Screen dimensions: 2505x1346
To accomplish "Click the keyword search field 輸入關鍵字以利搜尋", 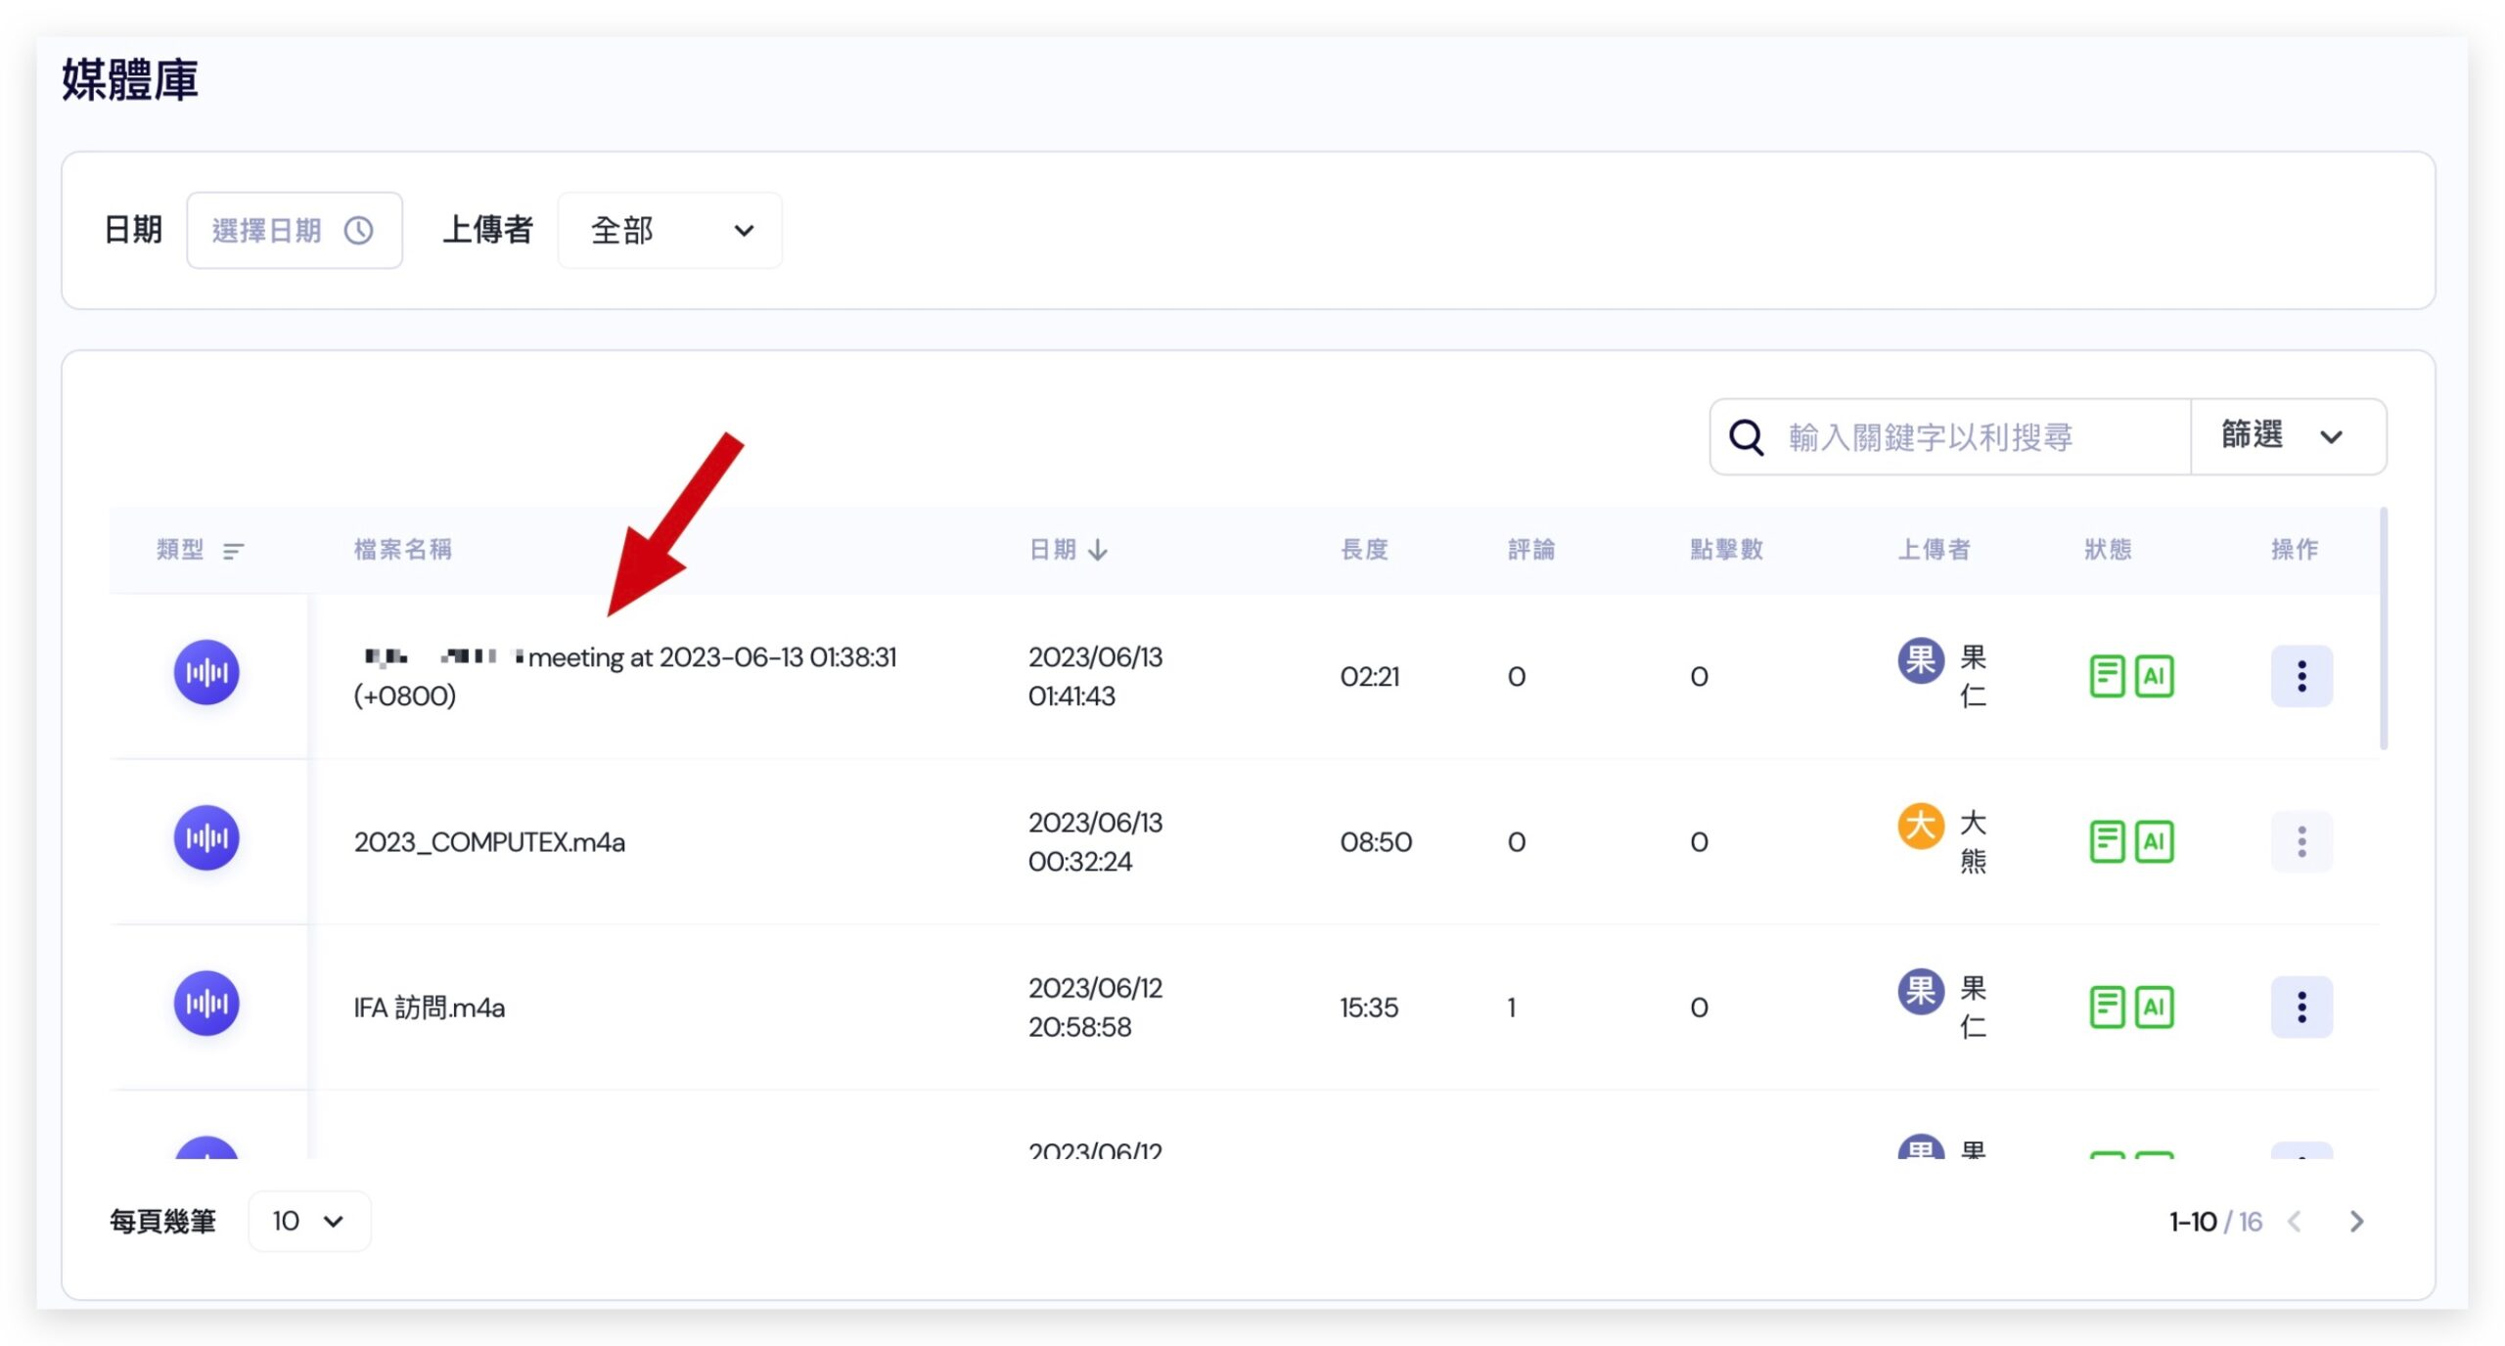I will pos(1951,437).
